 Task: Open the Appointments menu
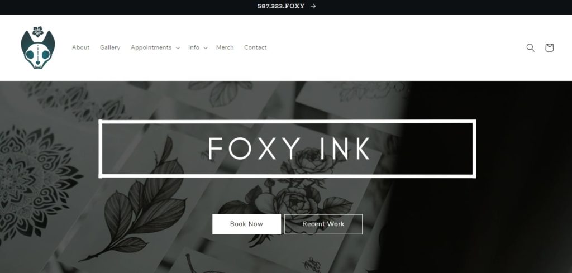point(151,48)
